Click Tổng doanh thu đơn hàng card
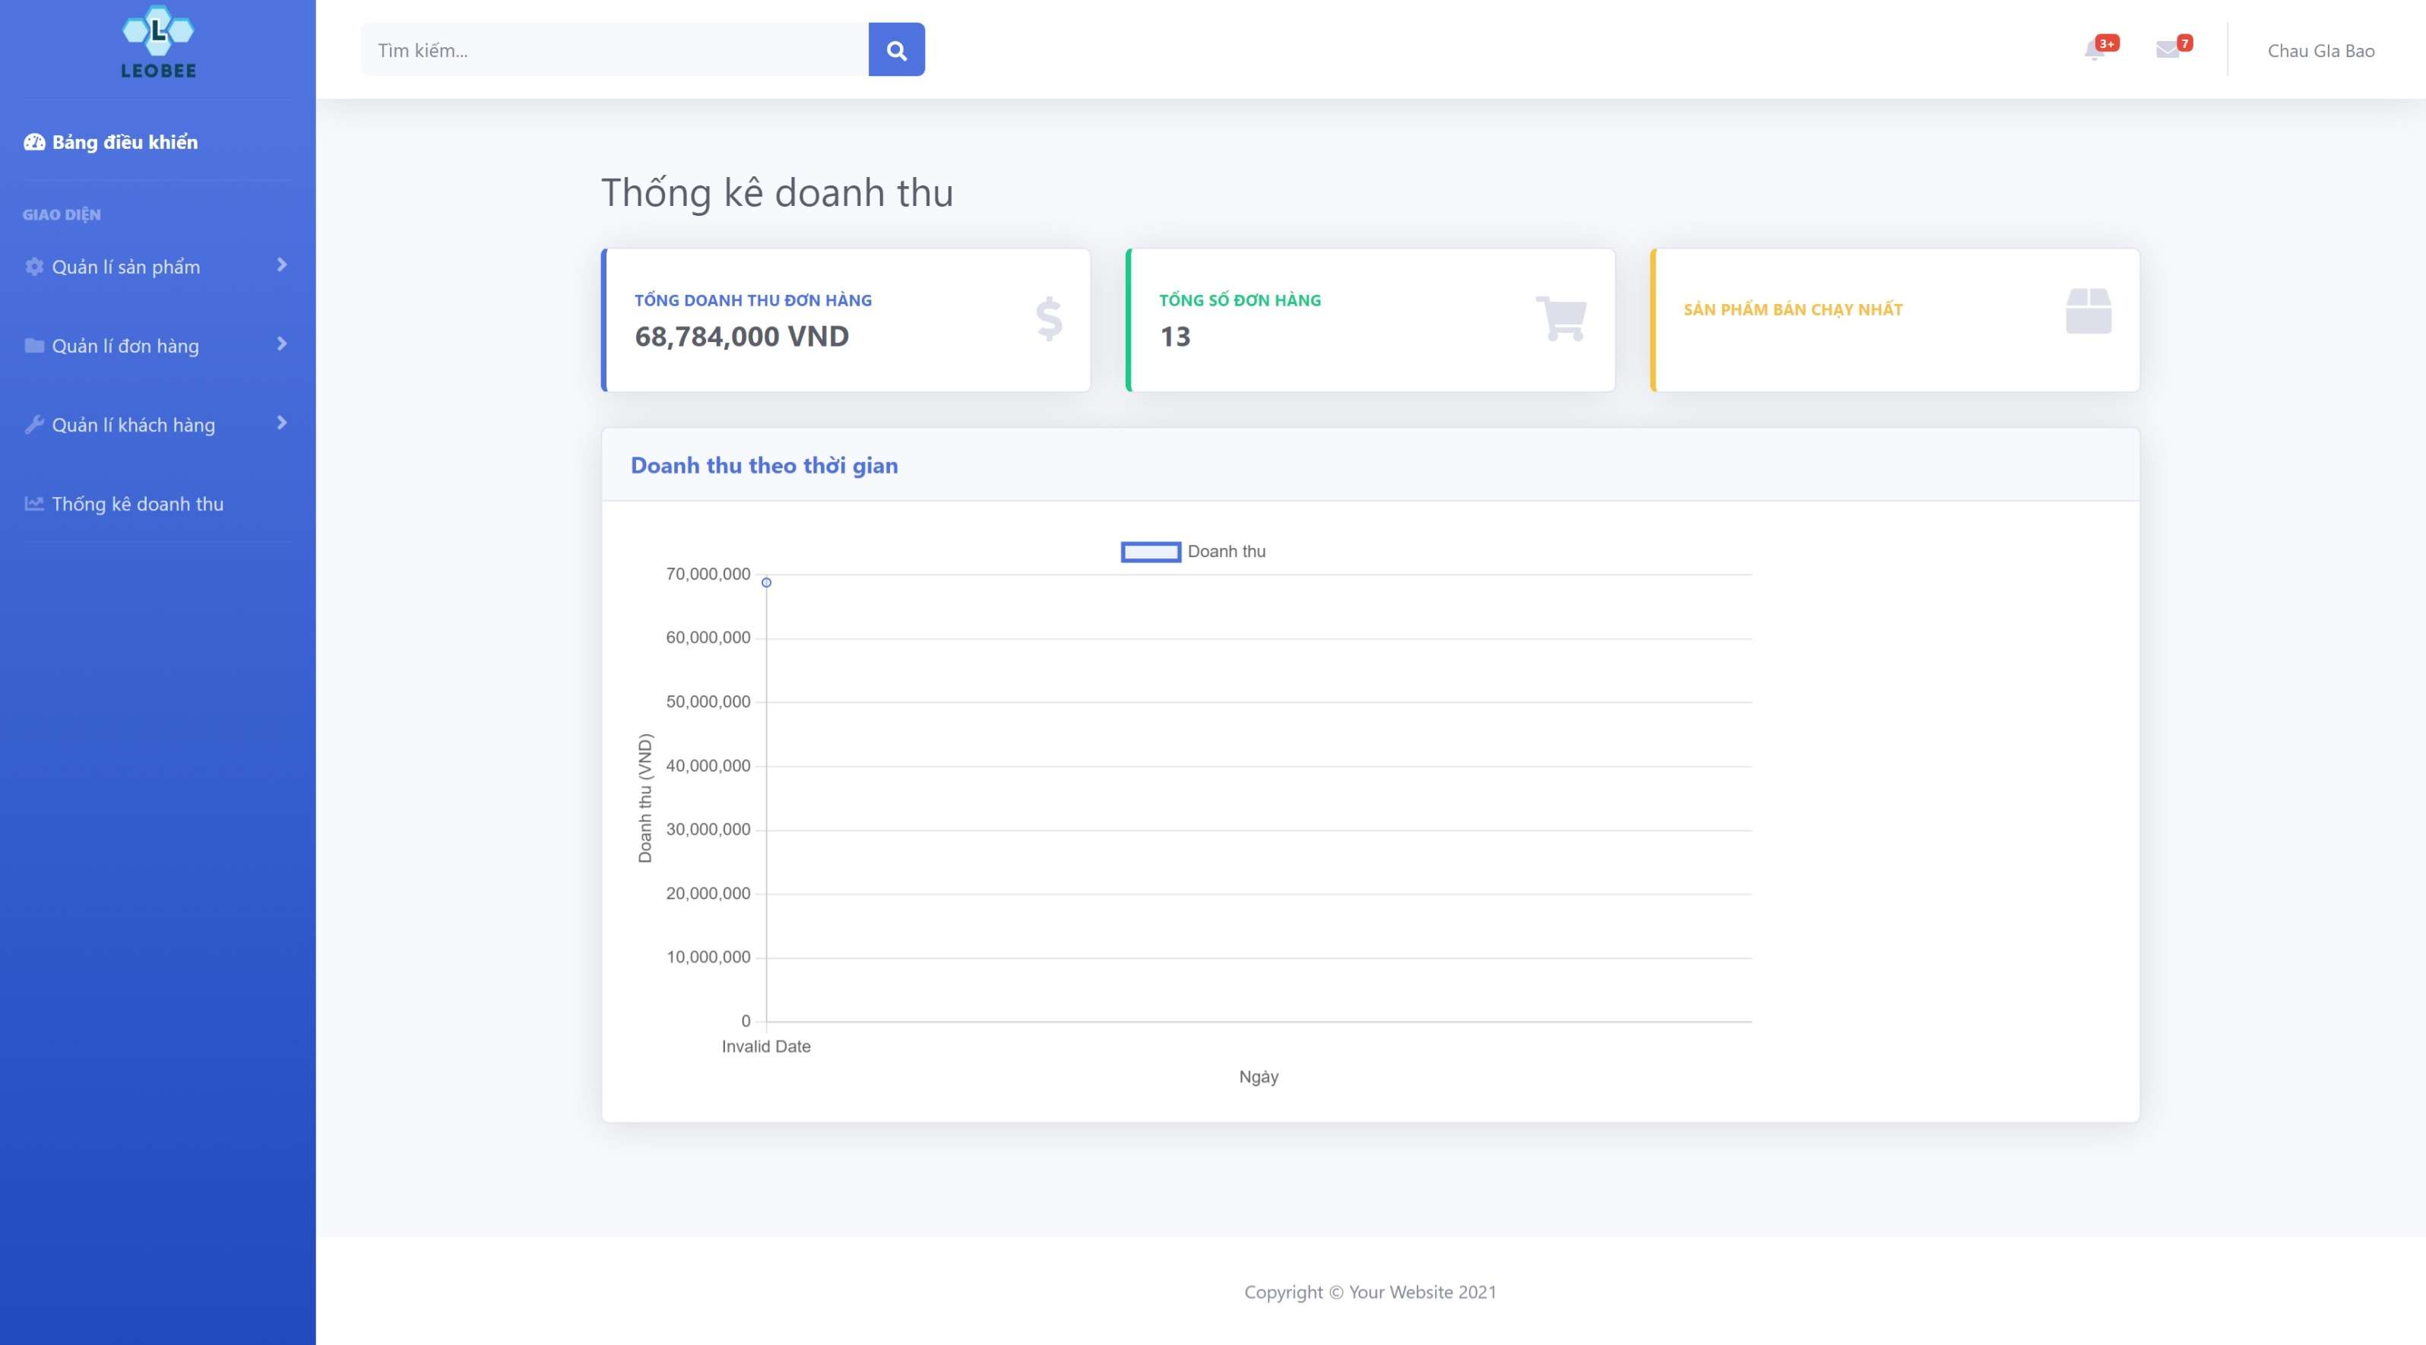The height and width of the screenshot is (1345, 2426). (846, 320)
